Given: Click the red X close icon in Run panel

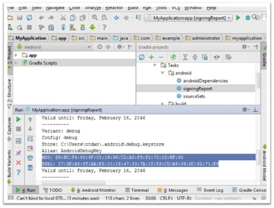Looking at the screenshot, I should 18,163.
